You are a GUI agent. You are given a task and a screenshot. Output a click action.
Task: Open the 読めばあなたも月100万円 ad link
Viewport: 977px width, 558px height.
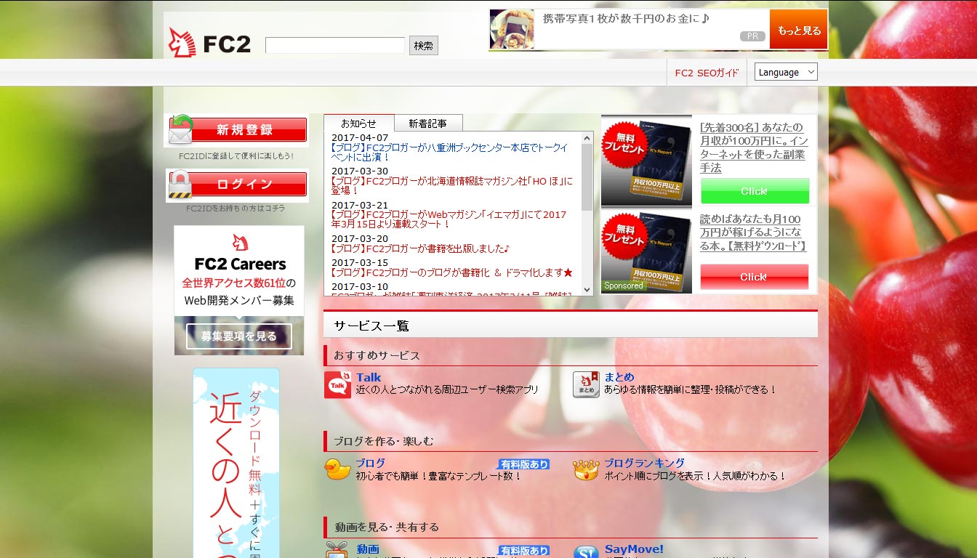(x=753, y=232)
